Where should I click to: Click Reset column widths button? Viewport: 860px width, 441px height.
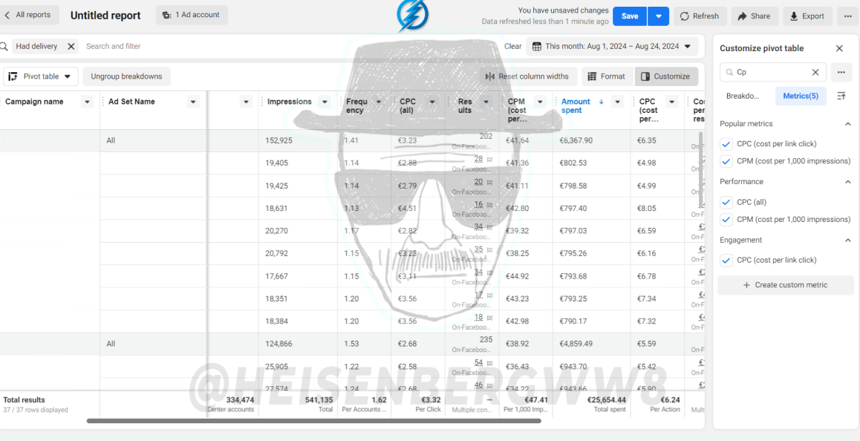click(x=528, y=76)
